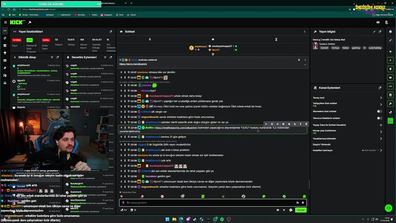Viewport: 396px width, 223px height.
Task: Filter the Etkinlik Akışı feed
Action: pyautogui.click(x=52, y=57)
